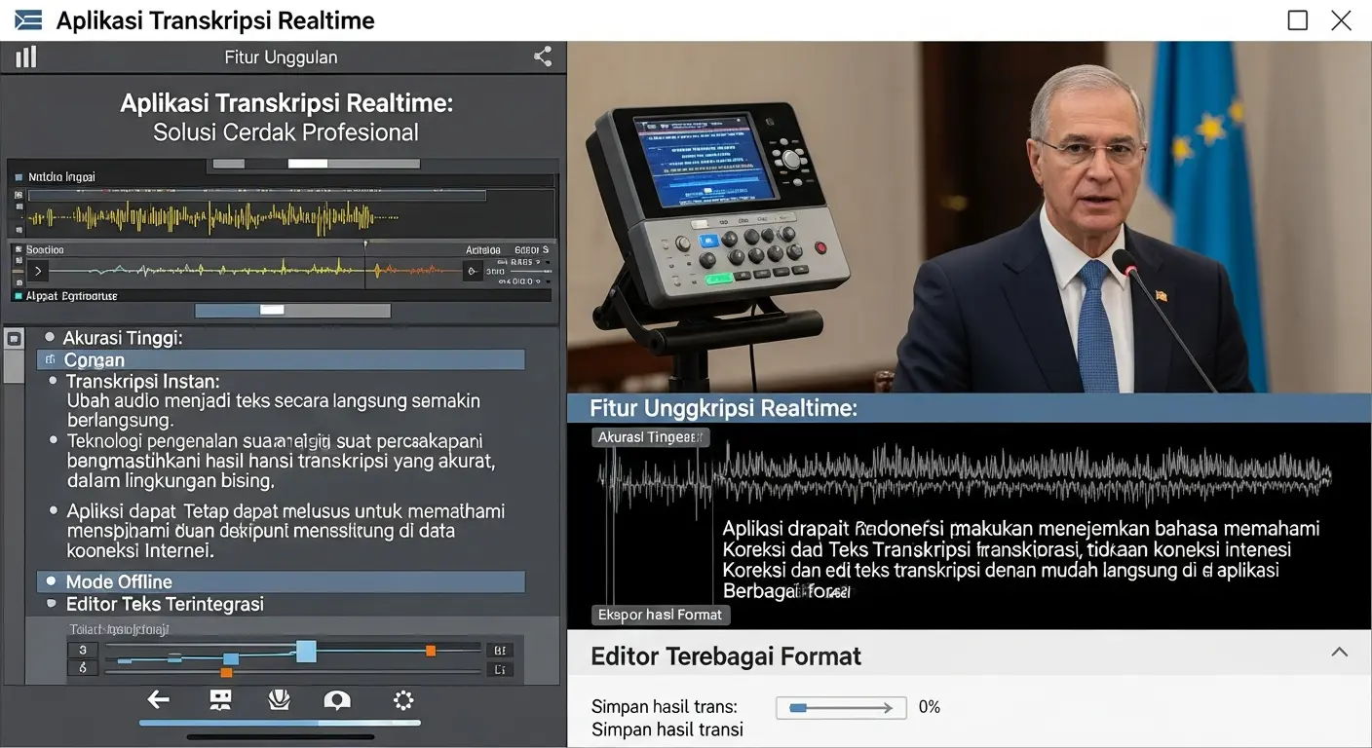The image size is (1372, 748).
Task: Click the white waveform in the black transcript panel
Action: tap(965, 474)
